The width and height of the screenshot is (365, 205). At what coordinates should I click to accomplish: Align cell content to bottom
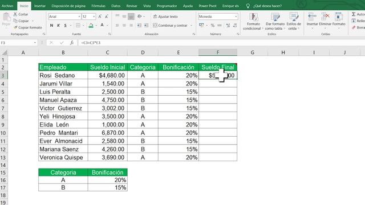131,17
